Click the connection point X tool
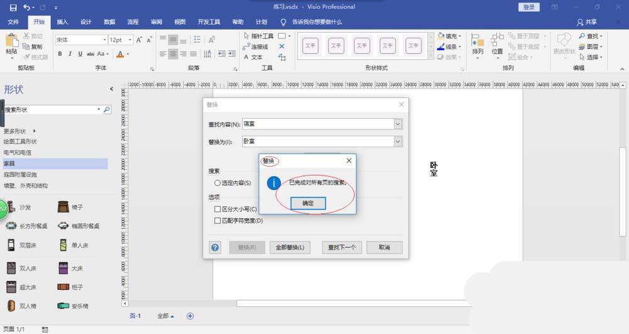The width and height of the screenshot is (629, 334). (x=282, y=47)
